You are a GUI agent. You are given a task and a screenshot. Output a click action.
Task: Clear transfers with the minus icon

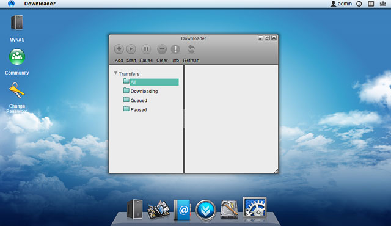[162, 49]
